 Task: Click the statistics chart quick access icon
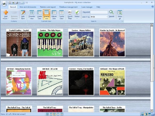coord(13,3)
